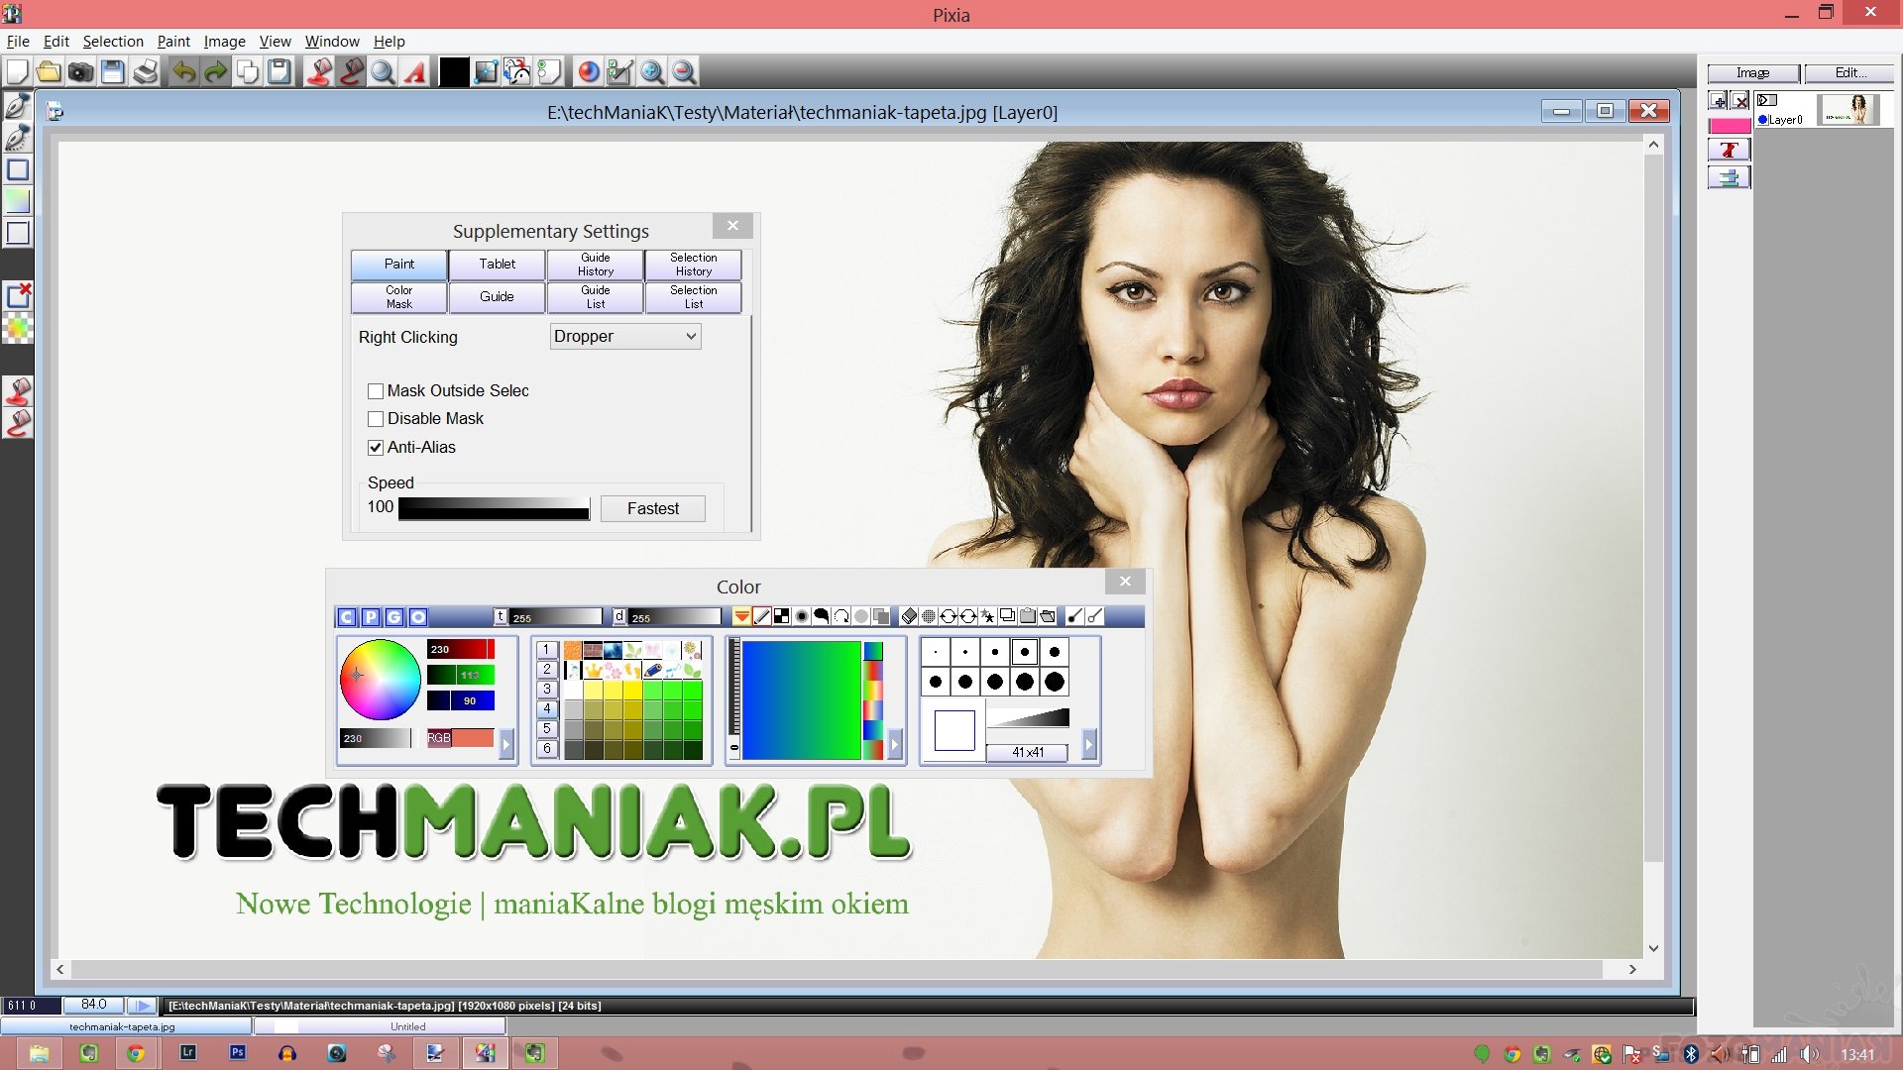Click the Edit... button in the layer panel

(1848, 72)
